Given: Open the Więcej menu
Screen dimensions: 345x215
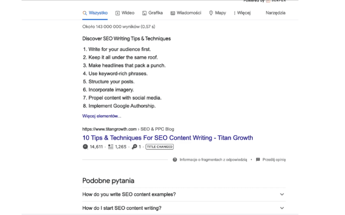Looking at the screenshot, I should click(x=242, y=13).
